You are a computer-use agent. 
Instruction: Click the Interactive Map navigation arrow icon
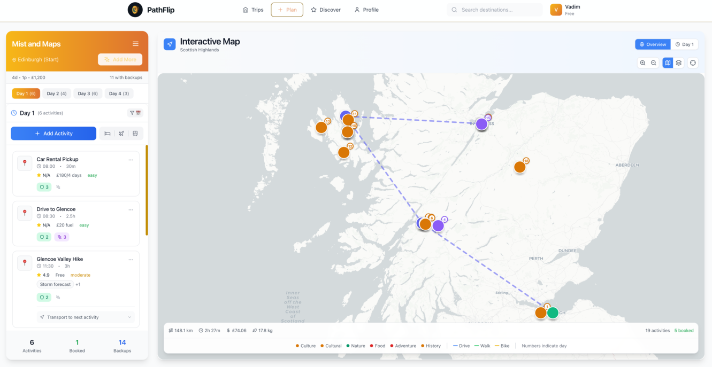[x=170, y=44]
